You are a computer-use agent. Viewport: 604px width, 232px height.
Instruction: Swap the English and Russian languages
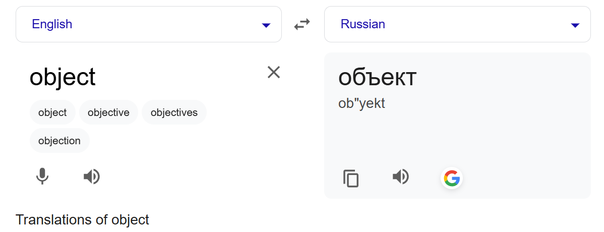tap(302, 24)
